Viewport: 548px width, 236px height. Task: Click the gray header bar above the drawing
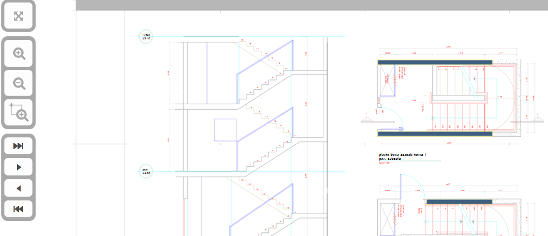click(x=312, y=5)
